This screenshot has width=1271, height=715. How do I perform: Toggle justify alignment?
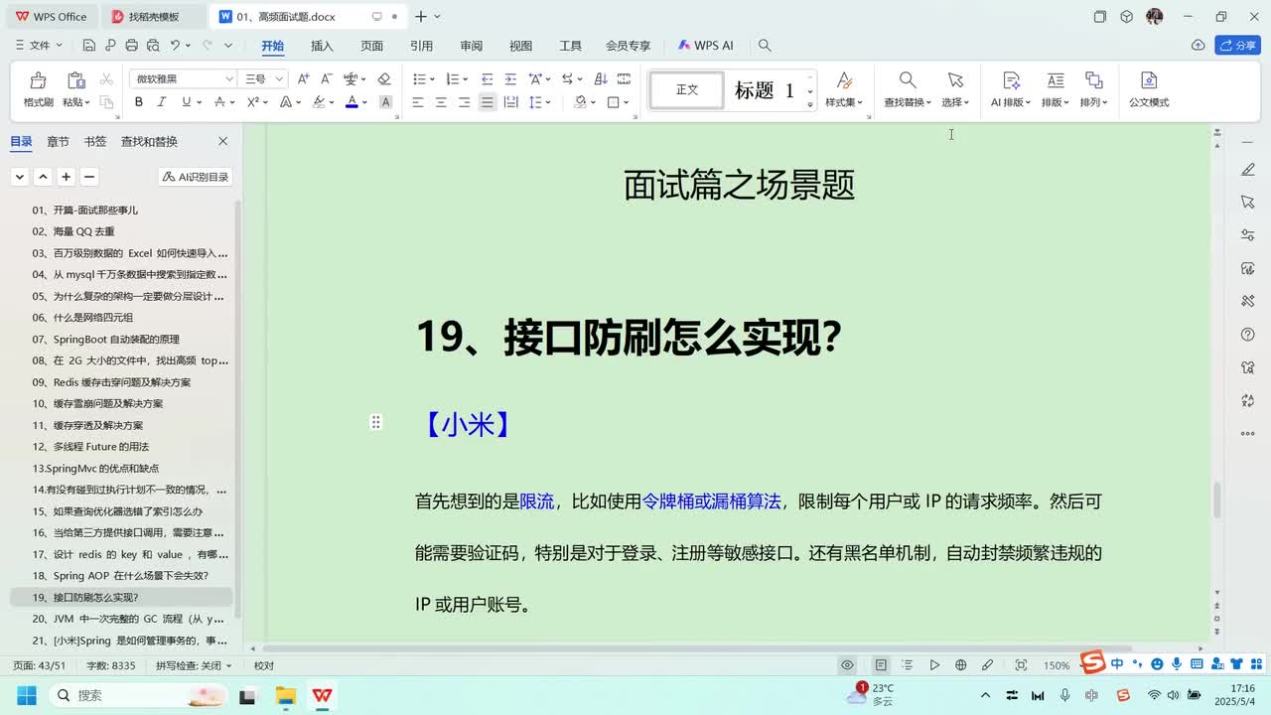pyautogui.click(x=487, y=102)
